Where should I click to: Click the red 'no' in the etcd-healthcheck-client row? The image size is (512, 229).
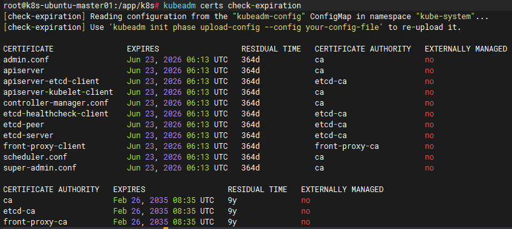(x=429, y=114)
